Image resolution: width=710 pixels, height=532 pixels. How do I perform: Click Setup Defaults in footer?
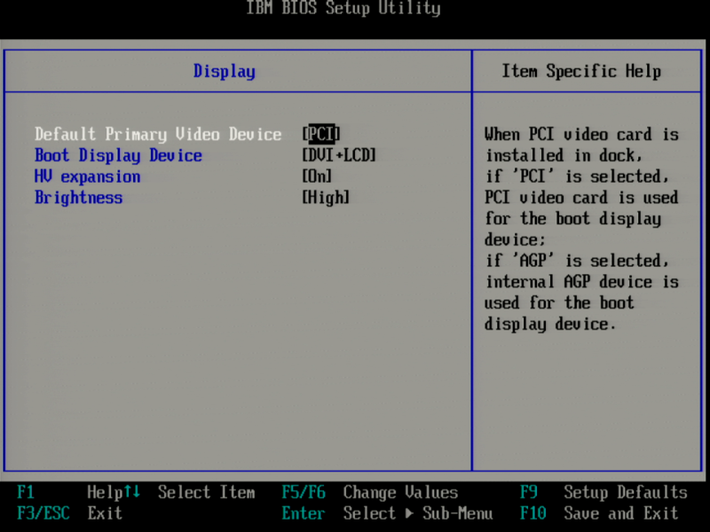click(626, 492)
